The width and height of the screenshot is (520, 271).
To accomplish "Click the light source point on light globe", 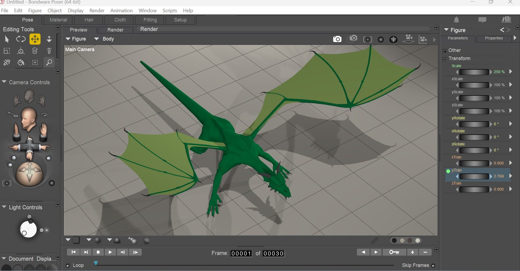I will 24,233.
